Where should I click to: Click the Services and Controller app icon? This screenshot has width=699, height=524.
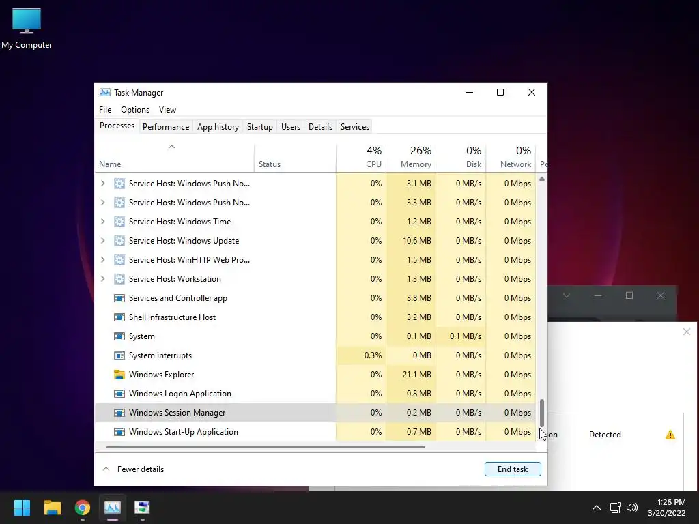pos(119,298)
